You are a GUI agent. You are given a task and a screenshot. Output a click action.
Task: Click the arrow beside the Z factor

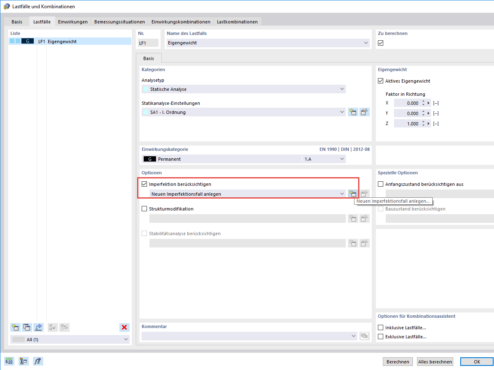tap(429, 124)
